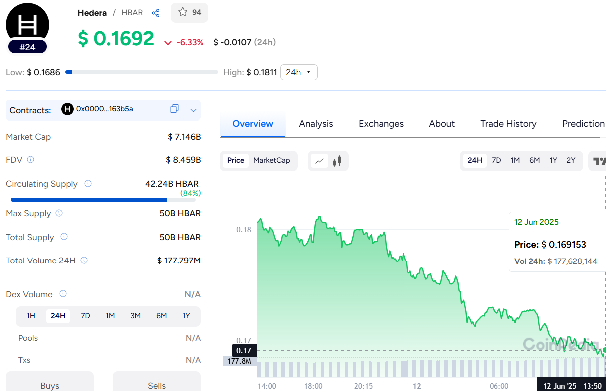Viewport: 606px width, 391px height.
Task: Select the 1H Dex Volume period
Action: (x=31, y=316)
